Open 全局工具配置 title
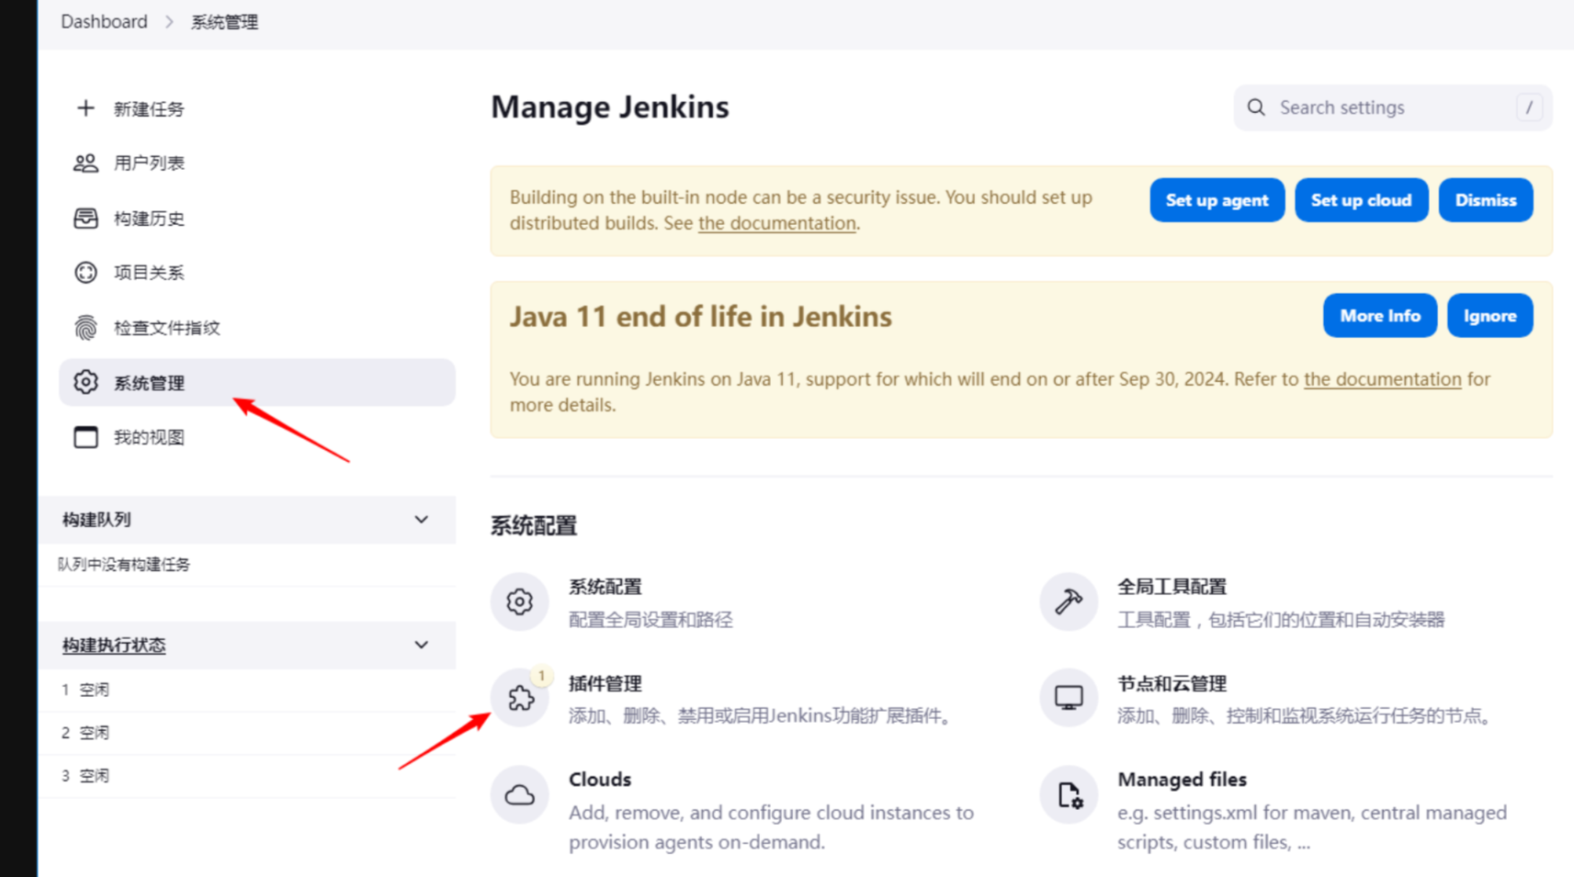Viewport: 1574px width, 877px height. tap(1172, 587)
